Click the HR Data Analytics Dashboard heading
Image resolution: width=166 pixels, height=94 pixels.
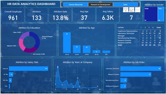point(31,4)
